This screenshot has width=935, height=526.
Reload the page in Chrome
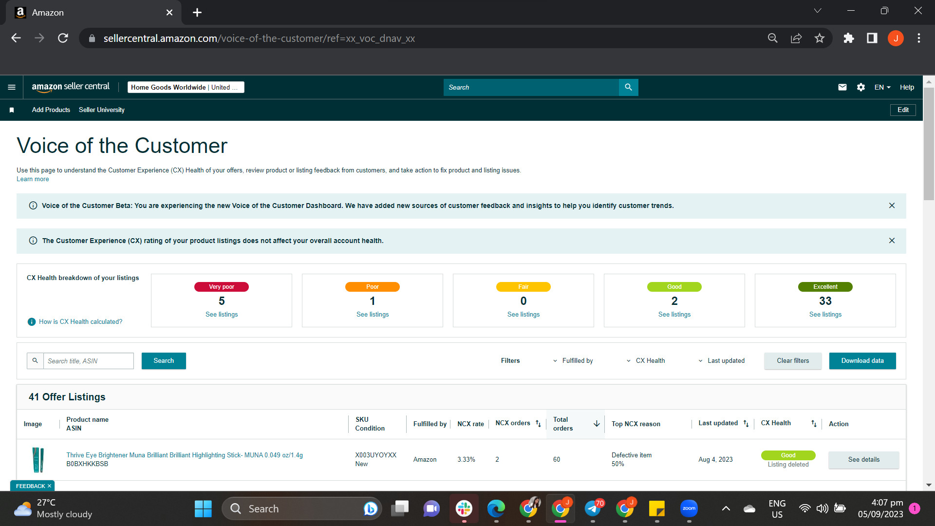[x=63, y=38]
